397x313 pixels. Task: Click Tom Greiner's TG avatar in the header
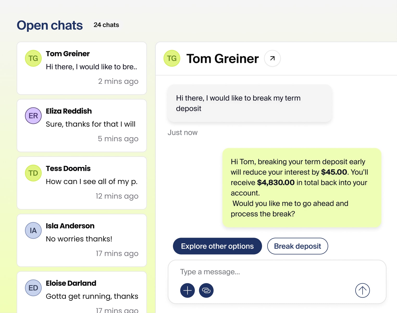pos(172,58)
